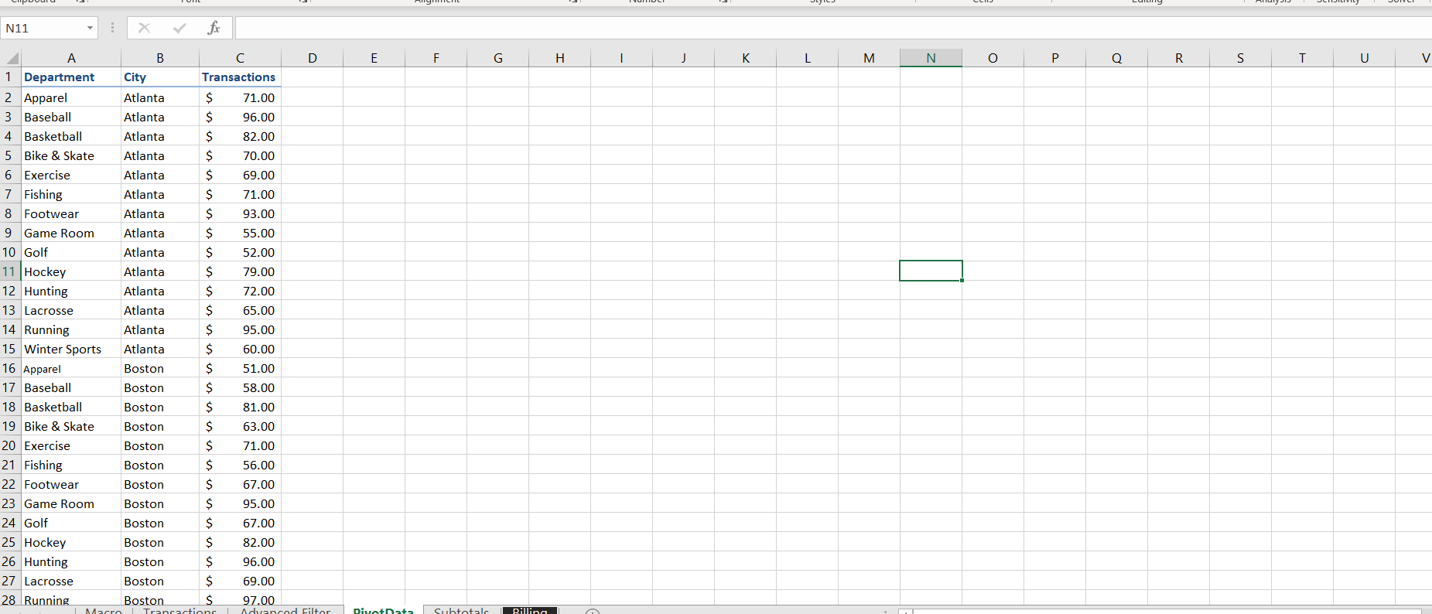Image resolution: width=1432 pixels, height=614 pixels.
Task: Select the Hunting cell in row 26
Action: 71,561
